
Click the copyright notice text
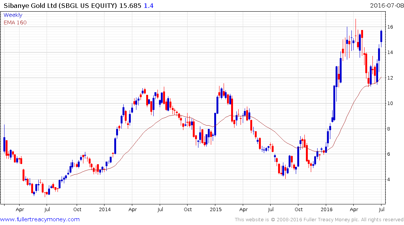click(x=319, y=220)
